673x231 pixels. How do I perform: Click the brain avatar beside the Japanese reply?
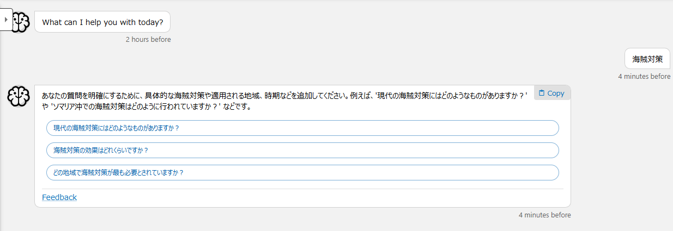pyautogui.click(x=17, y=97)
